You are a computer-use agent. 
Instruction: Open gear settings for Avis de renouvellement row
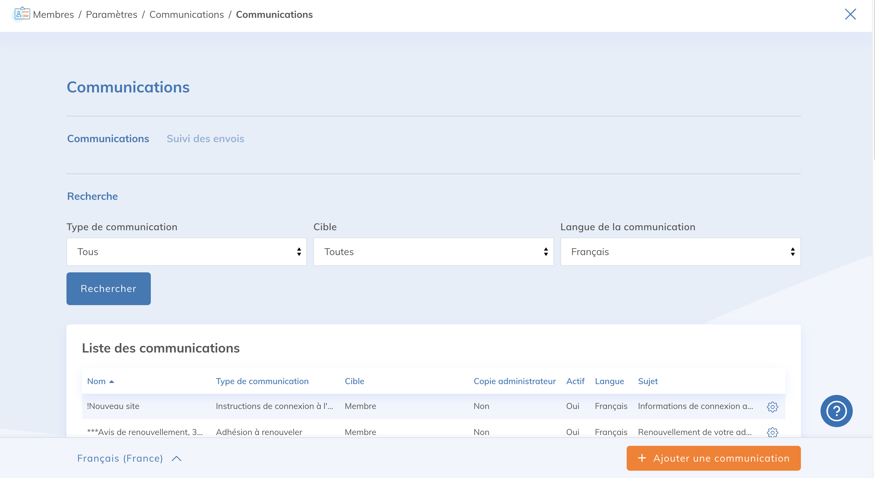pos(772,432)
